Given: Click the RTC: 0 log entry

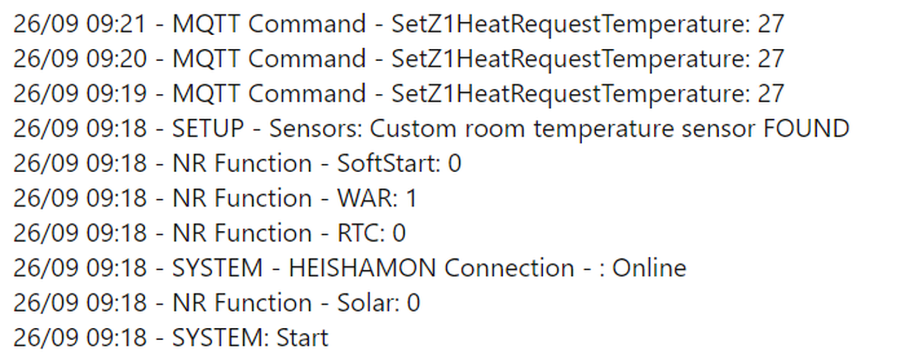Looking at the screenshot, I should [371, 233].
